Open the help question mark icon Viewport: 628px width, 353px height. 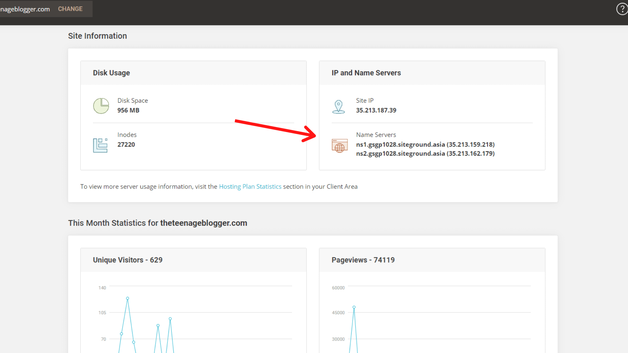point(622,9)
